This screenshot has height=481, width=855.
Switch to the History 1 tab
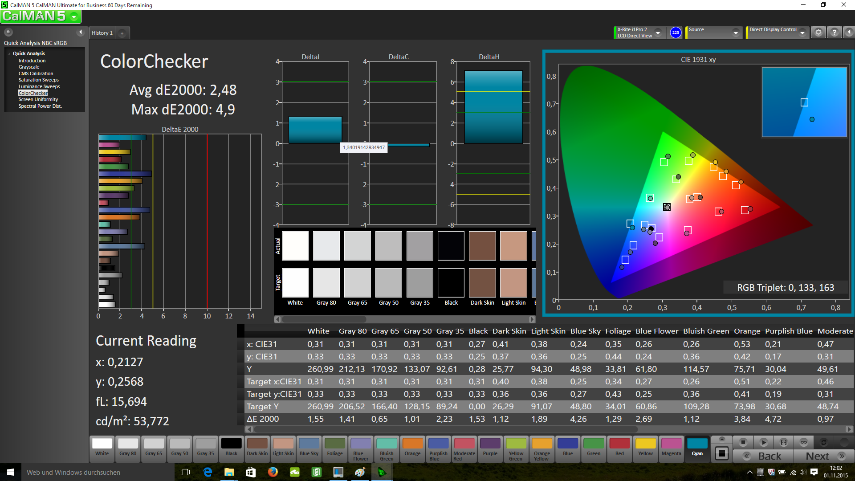click(102, 33)
